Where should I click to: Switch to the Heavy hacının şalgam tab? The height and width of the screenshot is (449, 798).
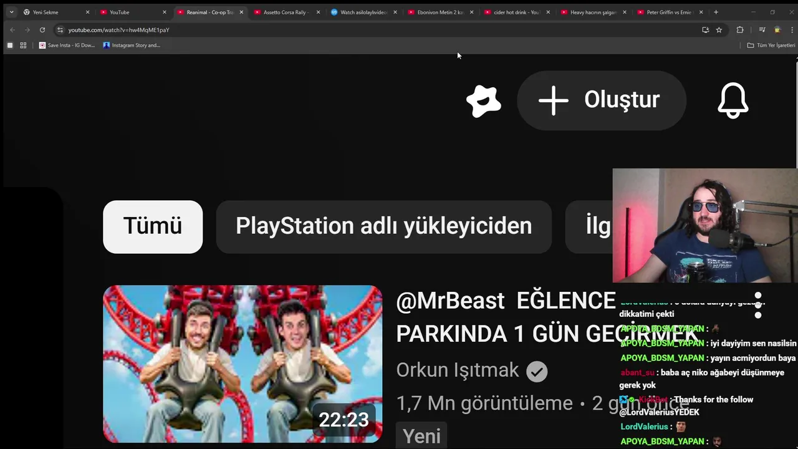pyautogui.click(x=594, y=12)
